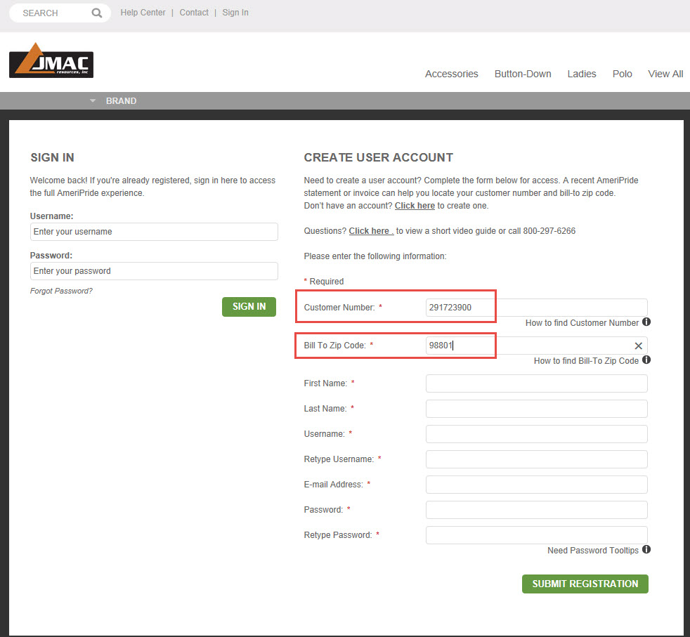Click the Bill-To Zip Code info icon
Viewport: 690px width, 637px height.
coord(646,360)
